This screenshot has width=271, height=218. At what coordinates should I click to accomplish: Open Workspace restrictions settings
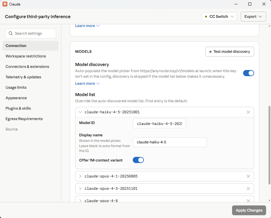(x=25, y=56)
